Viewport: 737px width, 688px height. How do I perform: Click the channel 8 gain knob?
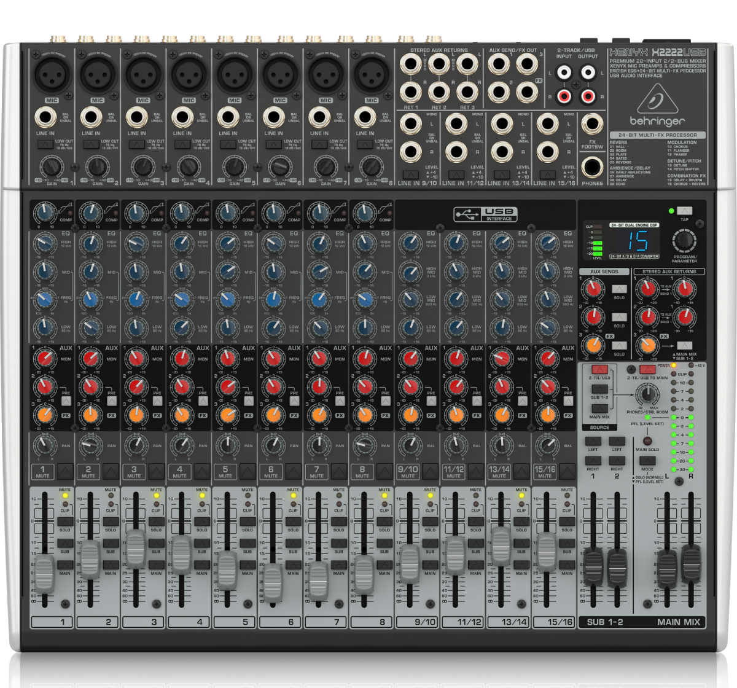[371, 166]
